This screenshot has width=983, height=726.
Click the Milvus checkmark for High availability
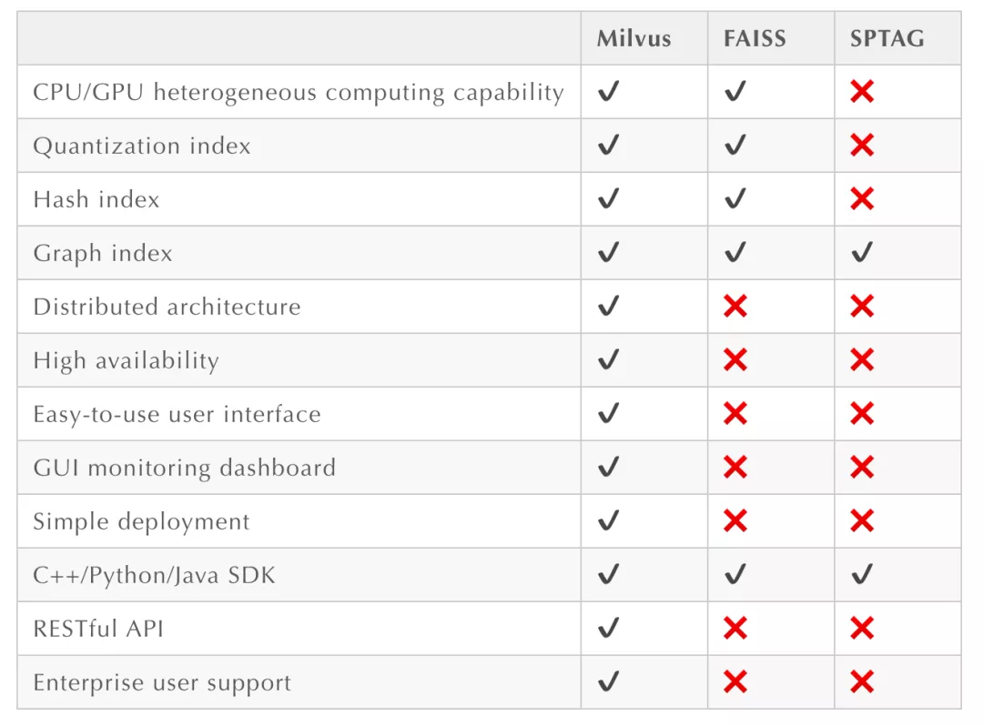[609, 360]
